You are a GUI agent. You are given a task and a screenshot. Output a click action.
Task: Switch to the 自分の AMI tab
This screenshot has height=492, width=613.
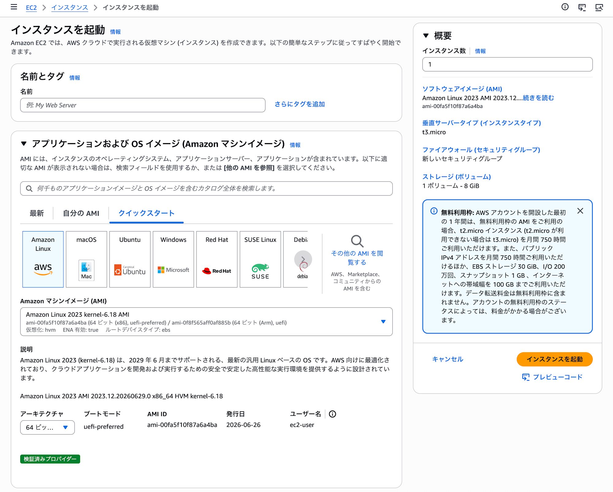pos(81,213)
